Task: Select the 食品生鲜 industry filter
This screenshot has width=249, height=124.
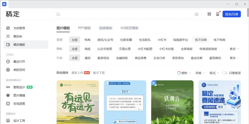Action: 197,58
